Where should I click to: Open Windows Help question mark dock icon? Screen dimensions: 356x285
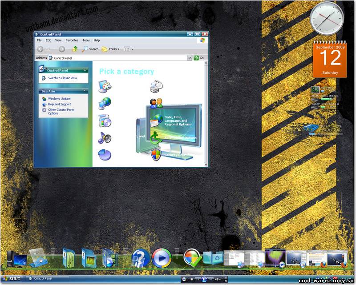pos(140,258)
